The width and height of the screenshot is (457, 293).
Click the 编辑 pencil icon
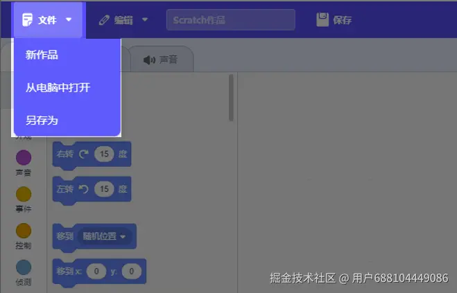pyautogui.click(x=104, y=20)
